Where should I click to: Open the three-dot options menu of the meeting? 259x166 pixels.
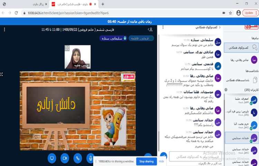click(x=4, y=30)
